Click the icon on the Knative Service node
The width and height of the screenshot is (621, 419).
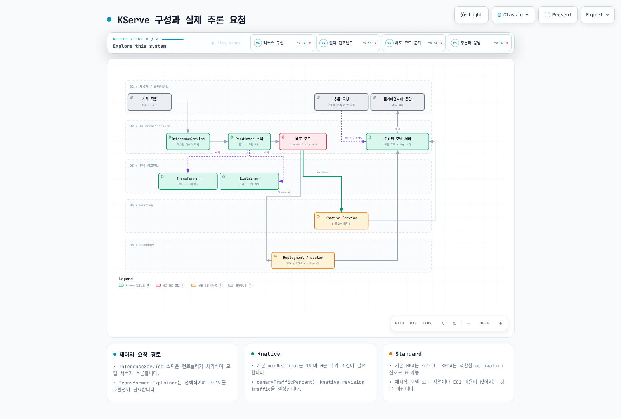click(318, 216)
